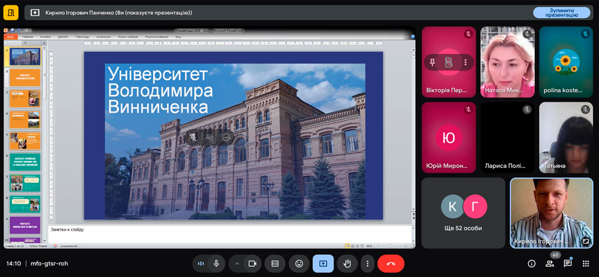Open the activities grid icon
599x277 pixels.
click(586, 263)
